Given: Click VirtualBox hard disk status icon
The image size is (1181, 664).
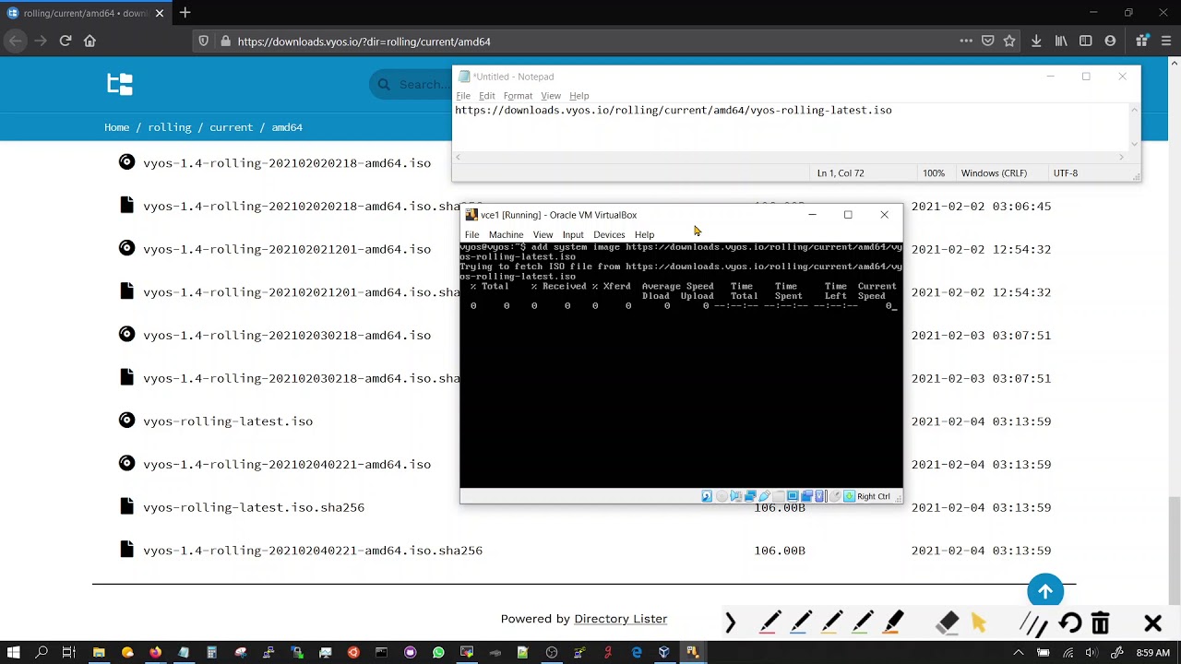Looking at the screenshot, I should pyautogui.click(x=707, y=496).
